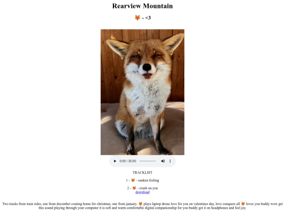Select the TRACKLIST label
This screenshot has height=213, width=285.
(142, 173)
